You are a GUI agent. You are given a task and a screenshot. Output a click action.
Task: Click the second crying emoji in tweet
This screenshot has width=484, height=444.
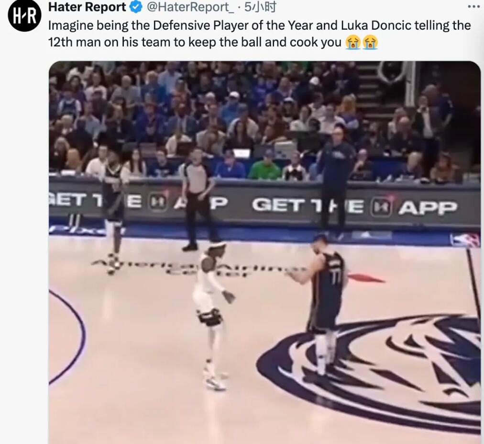(x=370, y=42)
